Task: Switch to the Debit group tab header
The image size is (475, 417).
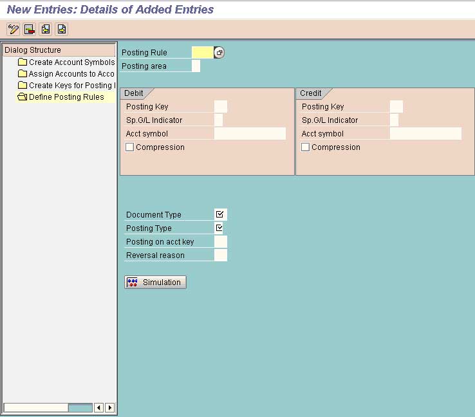Action: (134, 93)
